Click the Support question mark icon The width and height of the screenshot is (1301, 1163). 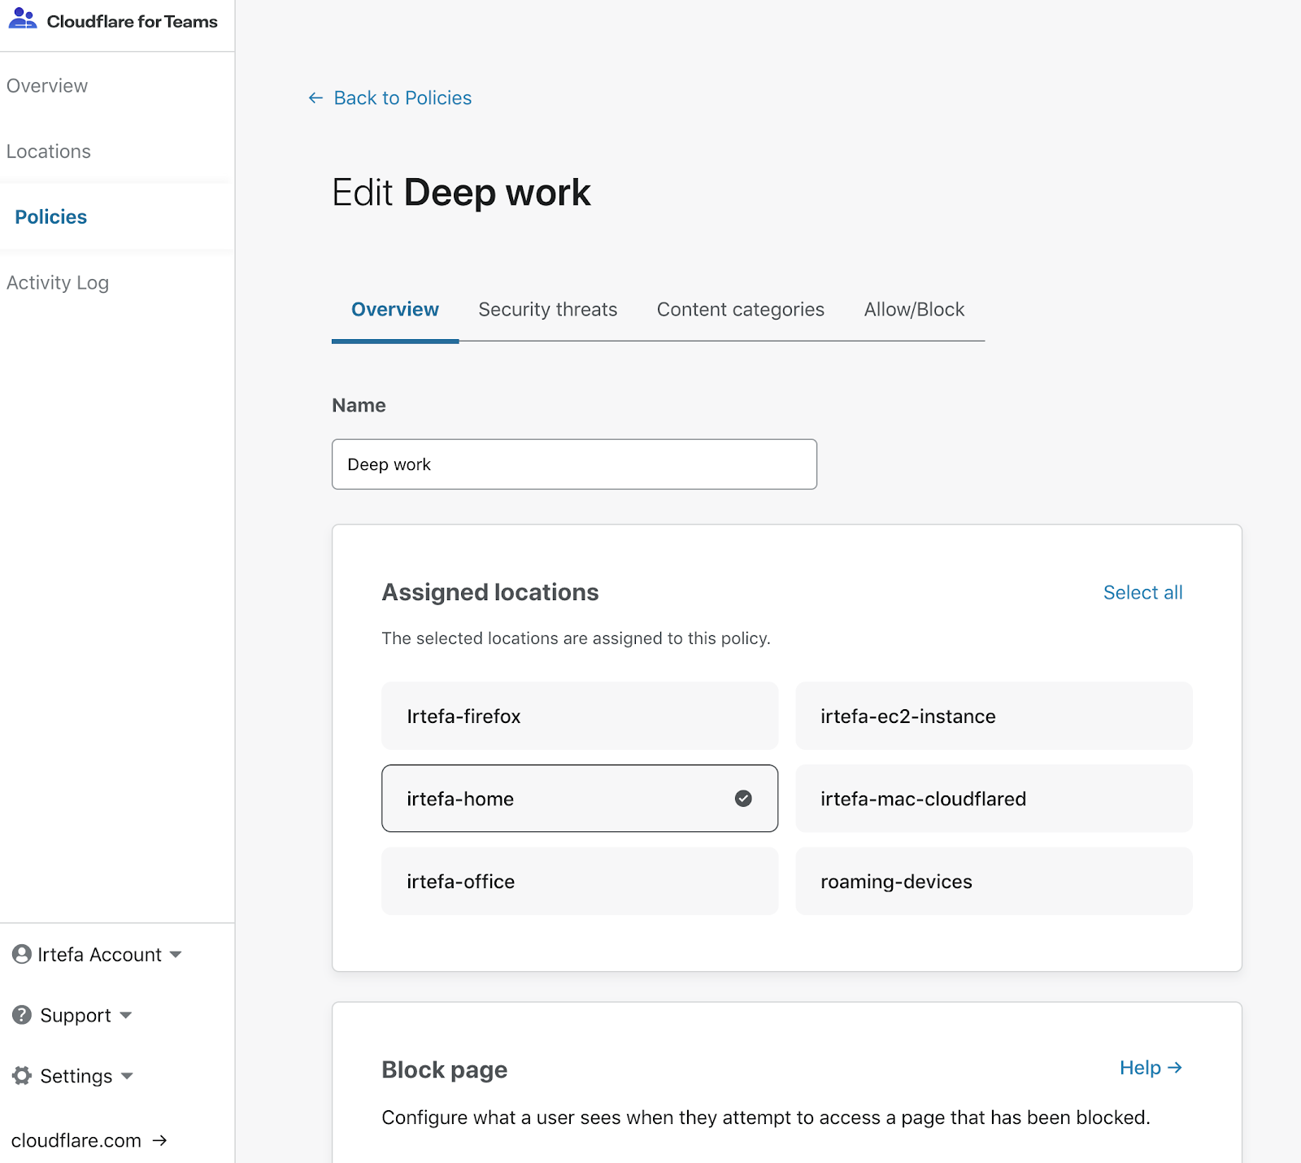tap(22, 1015)
